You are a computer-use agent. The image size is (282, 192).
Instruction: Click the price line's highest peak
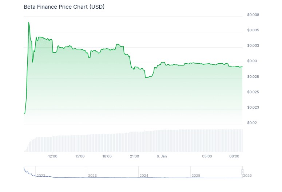point(28,22)
